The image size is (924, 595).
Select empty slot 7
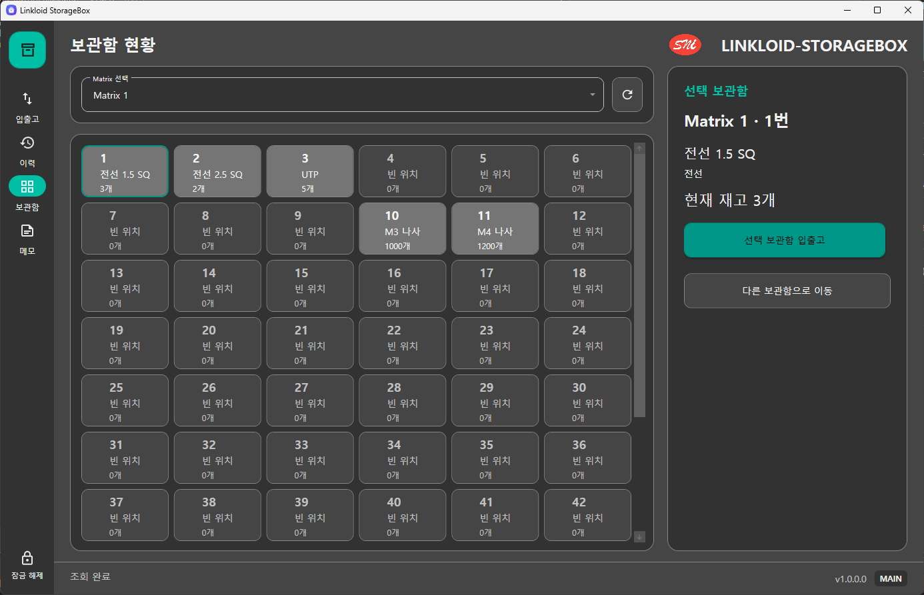(x=125, y=229)
